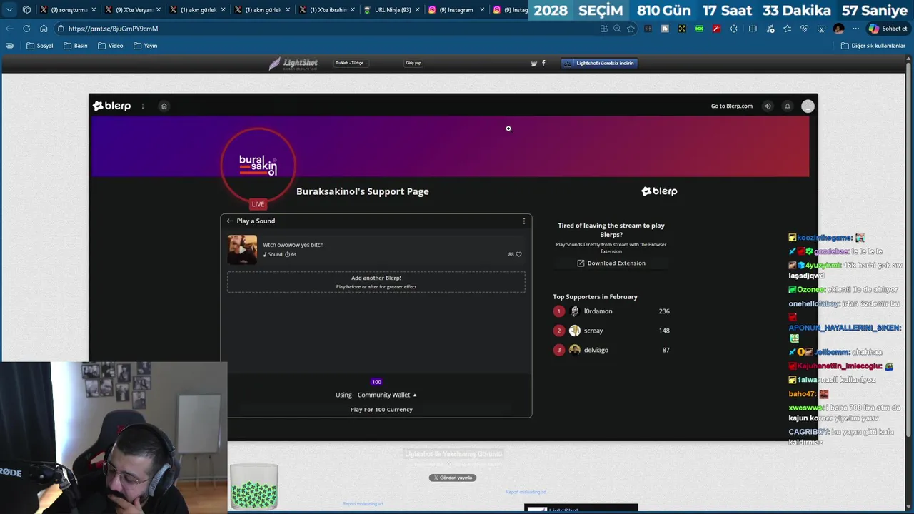This screenshot has width=914, height=514.
Task: Open the Video bookmarks folder
Action: [x=111, y=46]
